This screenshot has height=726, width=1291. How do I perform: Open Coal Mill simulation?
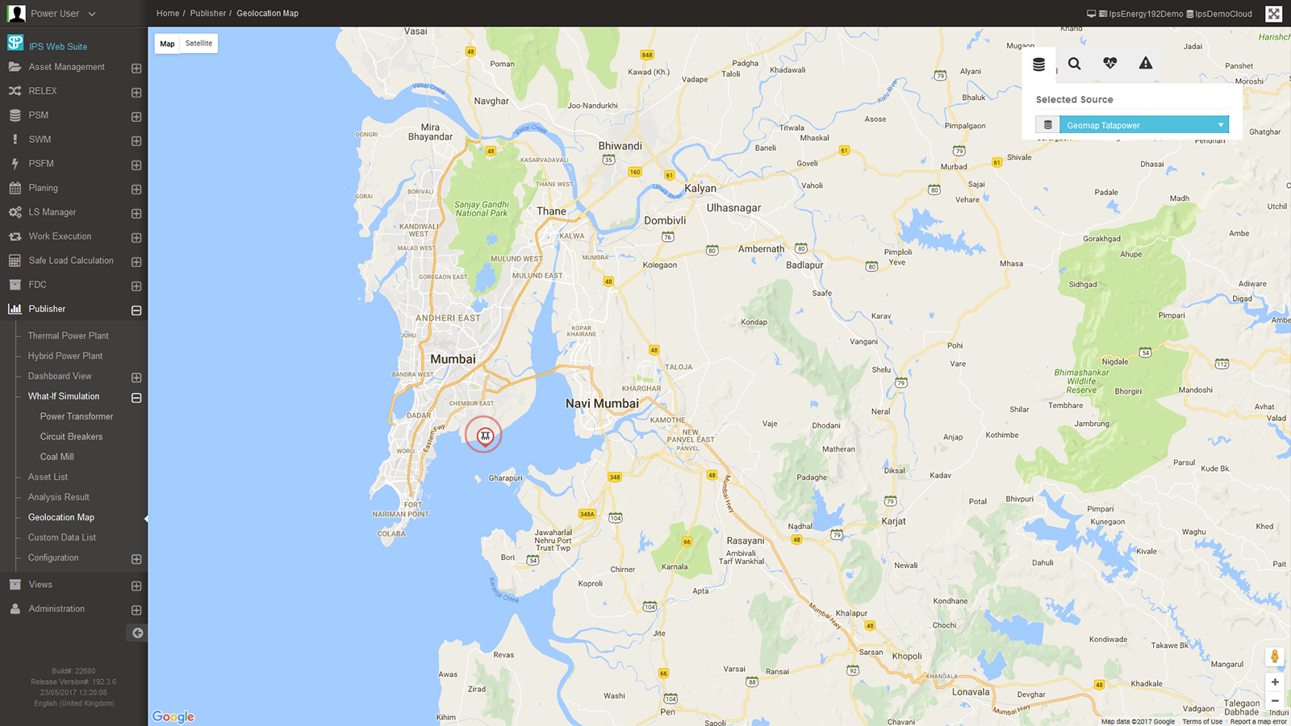57,457
